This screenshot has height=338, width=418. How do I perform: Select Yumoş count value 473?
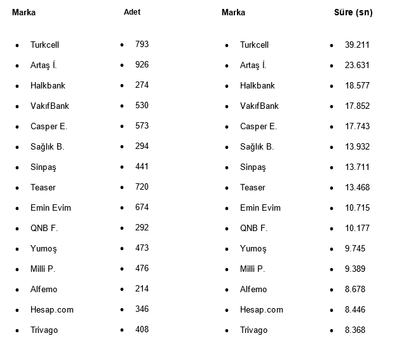[x=142, y=248]
